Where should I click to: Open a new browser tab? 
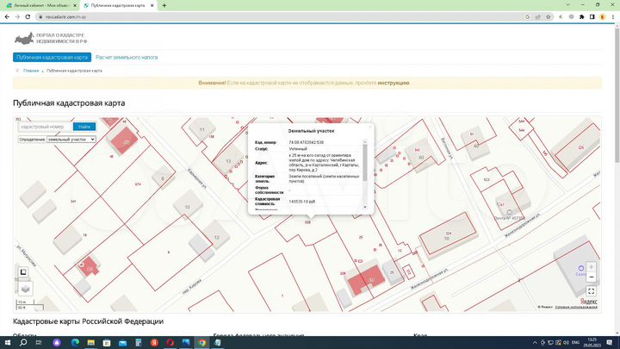point(164,5)
